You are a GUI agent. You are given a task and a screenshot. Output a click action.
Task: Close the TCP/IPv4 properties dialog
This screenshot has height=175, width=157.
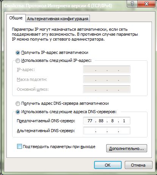tap(146, 4)
